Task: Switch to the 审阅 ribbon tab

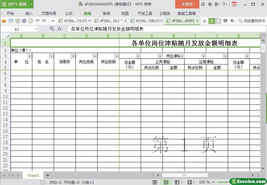Action: pyautogui.click(x=106, y=13)
